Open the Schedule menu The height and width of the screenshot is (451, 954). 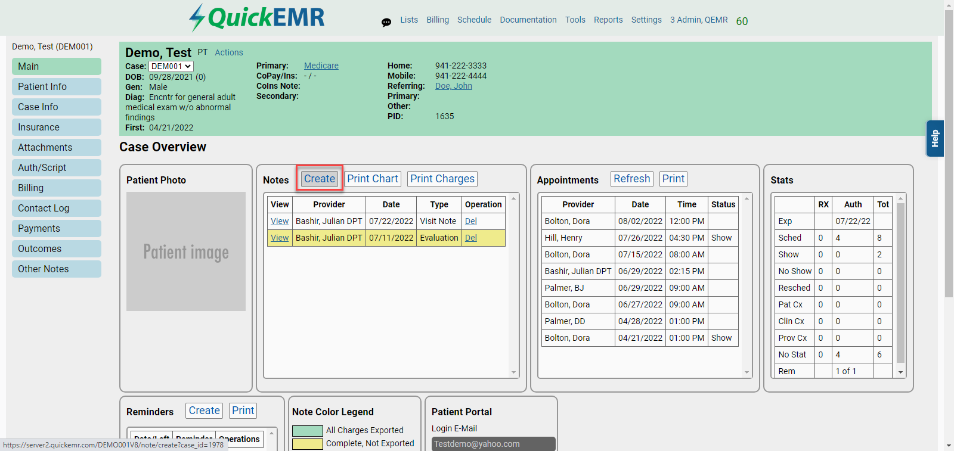pos(474,20)
